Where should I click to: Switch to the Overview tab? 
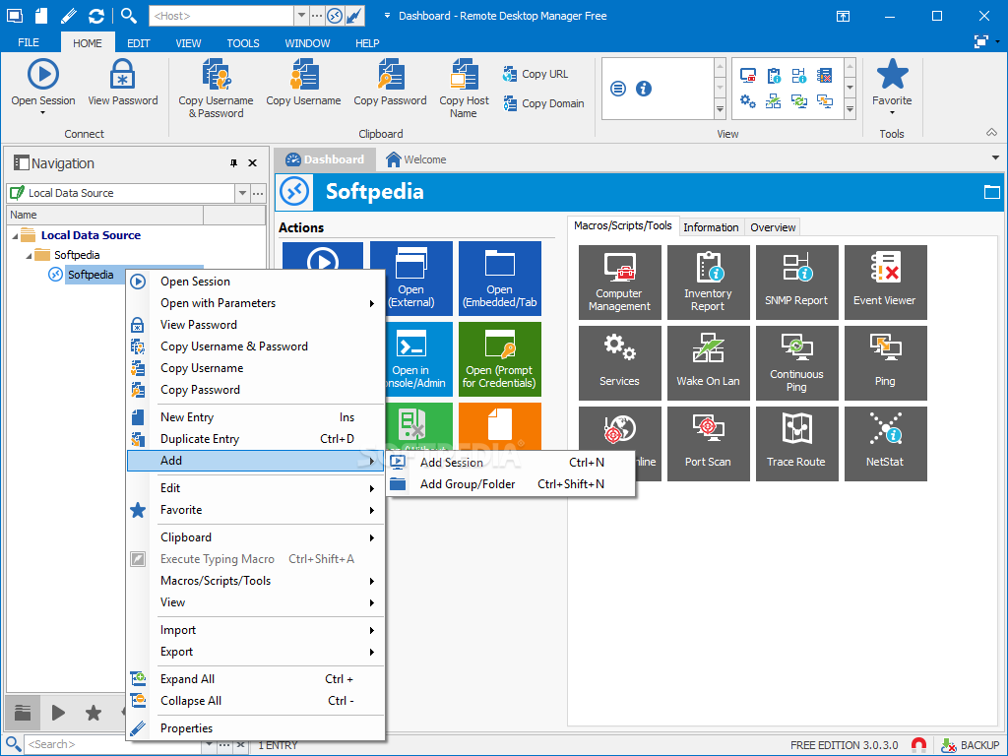[773, 227]
